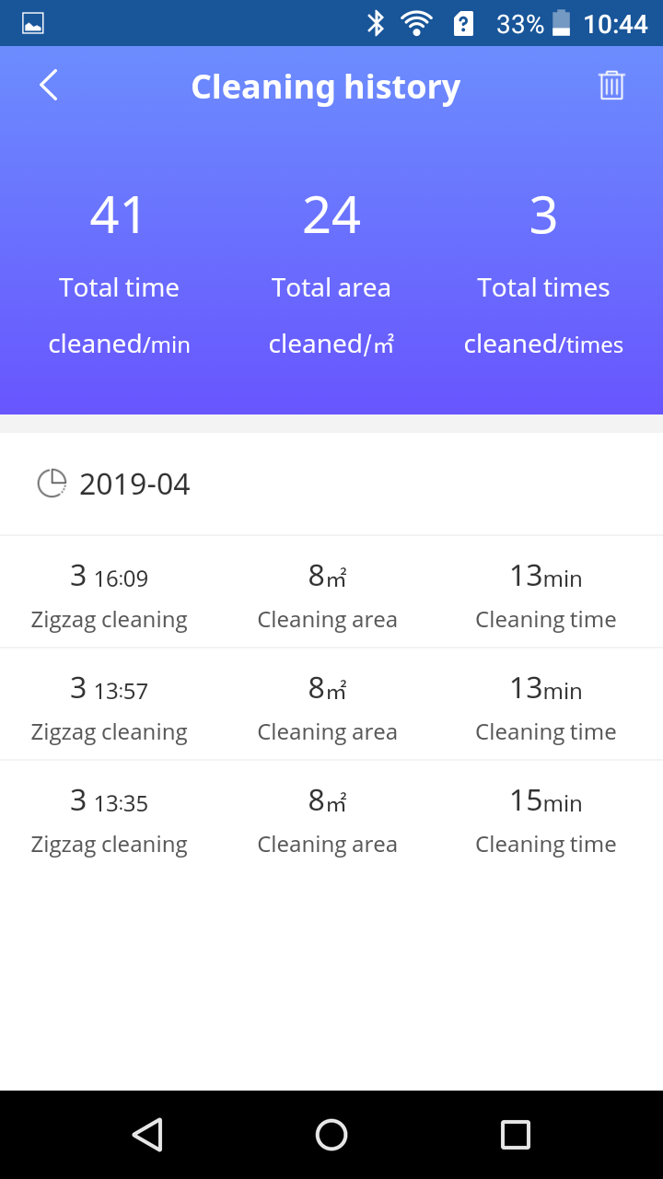Tap the pie chart icon beside 2019-04
Screen dimensions: 663x1179
click(52, 484)
